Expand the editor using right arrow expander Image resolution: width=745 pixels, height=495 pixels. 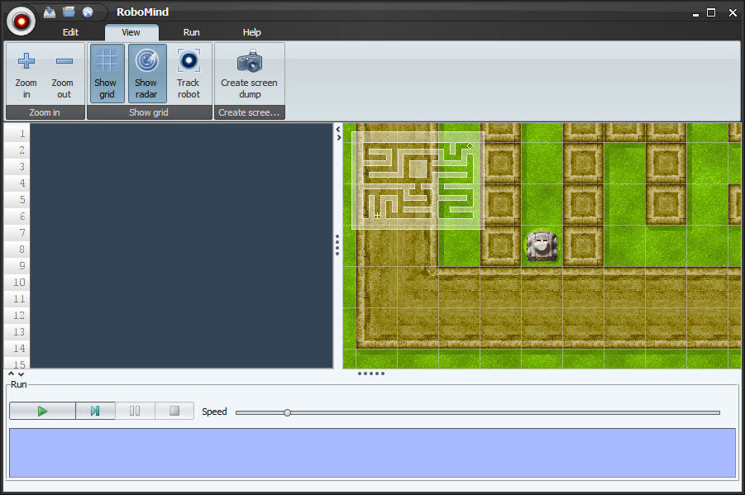[x=338, y=137]
